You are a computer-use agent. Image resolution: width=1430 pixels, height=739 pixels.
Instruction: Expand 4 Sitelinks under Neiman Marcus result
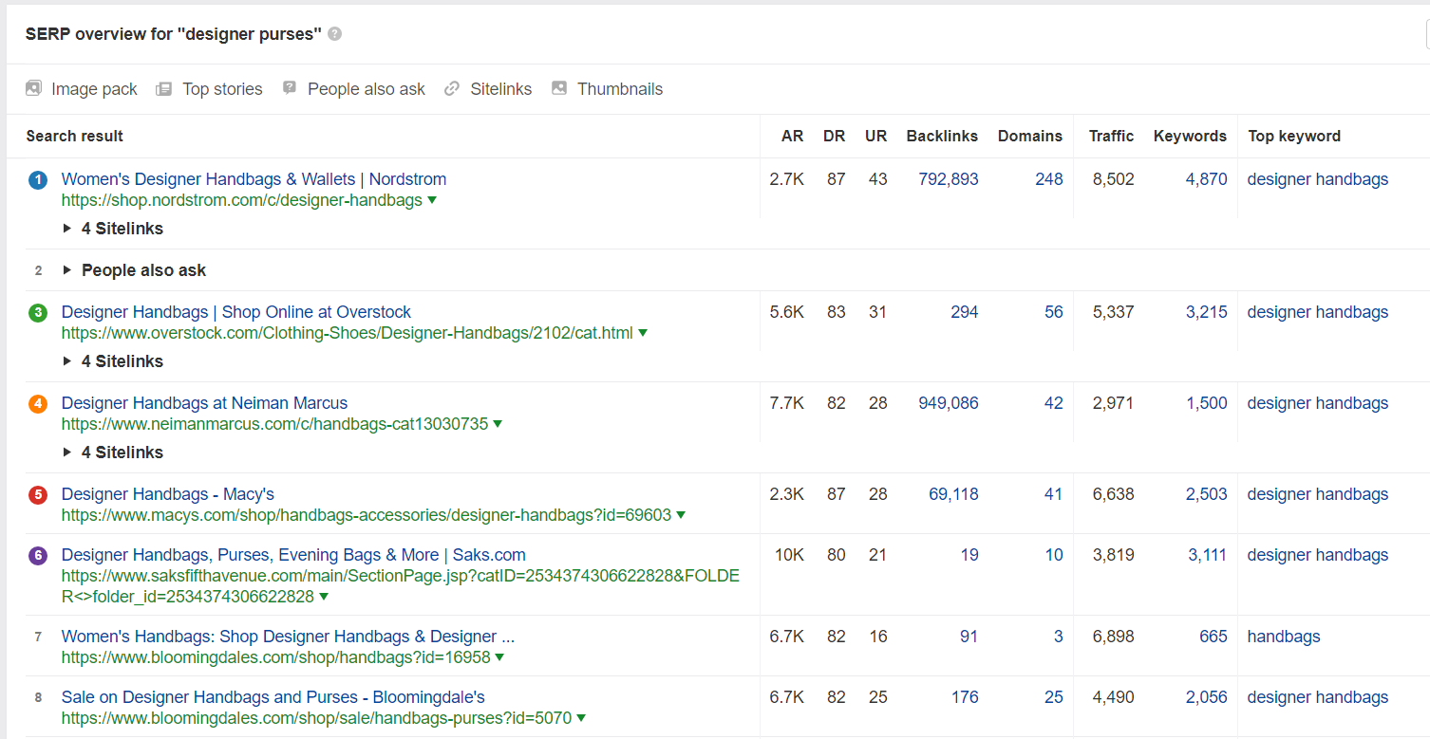point(113,453)
